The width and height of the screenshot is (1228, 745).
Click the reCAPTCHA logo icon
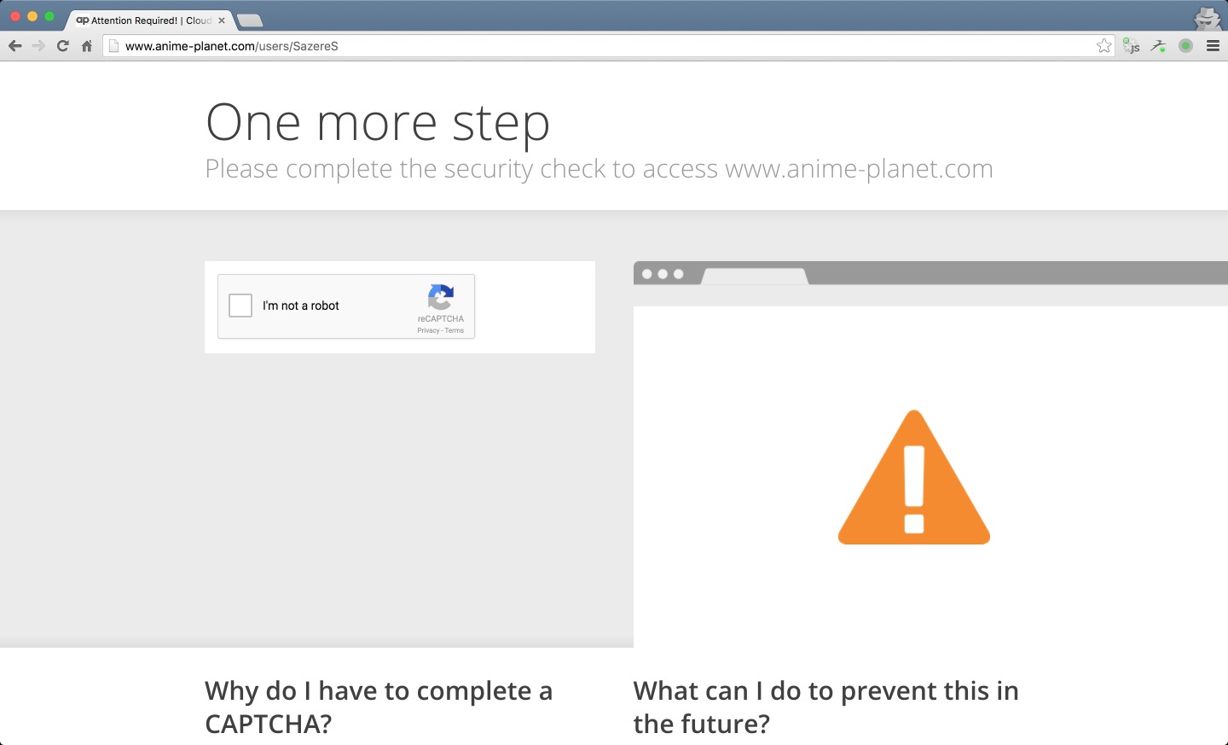point(441,297)
